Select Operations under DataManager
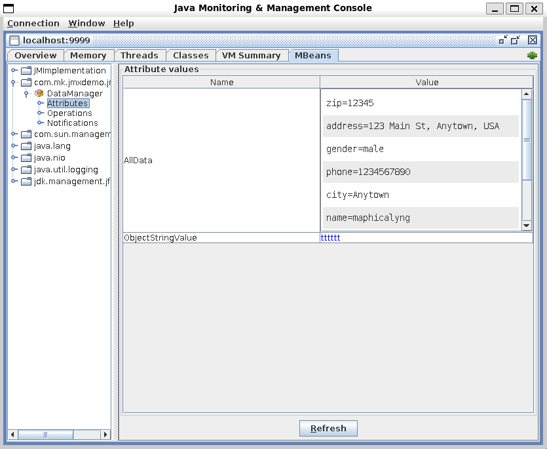 (x=69, y=113)
